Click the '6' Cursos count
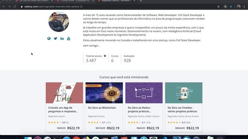The height and width of the screenshot is (139, 248). coord(112,61)
